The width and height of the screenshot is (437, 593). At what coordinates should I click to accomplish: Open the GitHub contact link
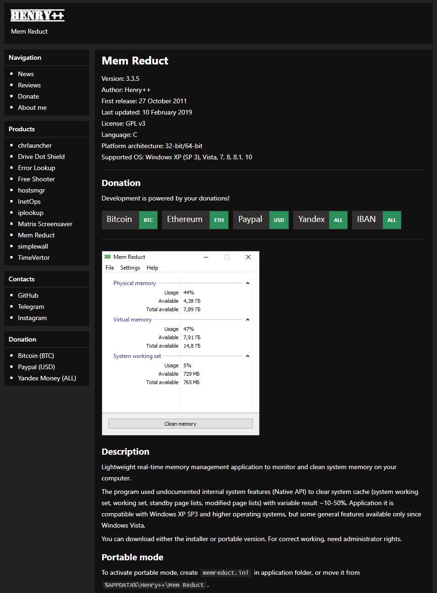click(x=28, y=295)
